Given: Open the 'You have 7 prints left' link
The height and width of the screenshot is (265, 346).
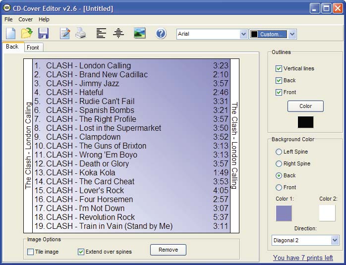Looking at the screenshot, I should [x=303, y=258].
